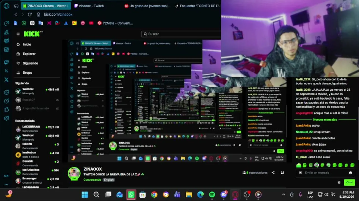Open X (Twitter) in Opera sidebar
Viewport: 359px width, 201px height.
[x=6, y=80]
